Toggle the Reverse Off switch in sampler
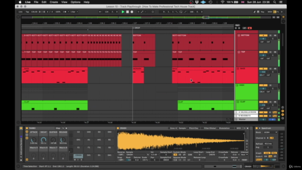 click(x=121, y=154)
